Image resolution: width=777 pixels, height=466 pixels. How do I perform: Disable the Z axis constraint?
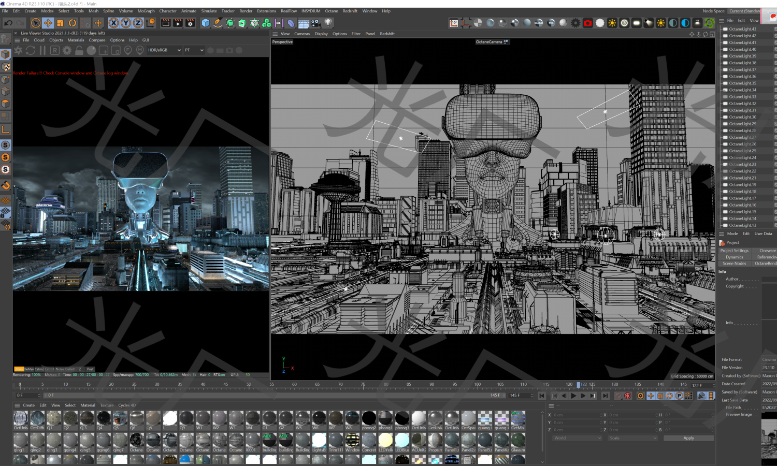point(136,23)
